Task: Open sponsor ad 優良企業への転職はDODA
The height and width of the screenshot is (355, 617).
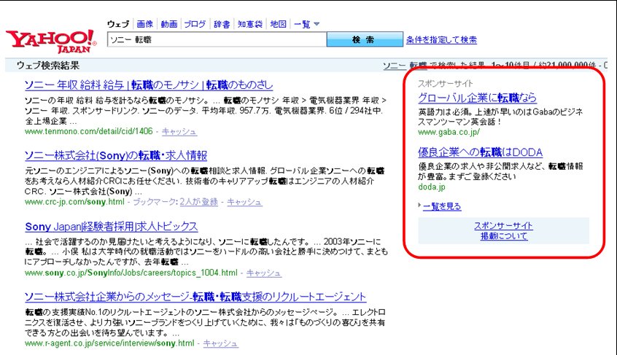Action: (481, 152)
